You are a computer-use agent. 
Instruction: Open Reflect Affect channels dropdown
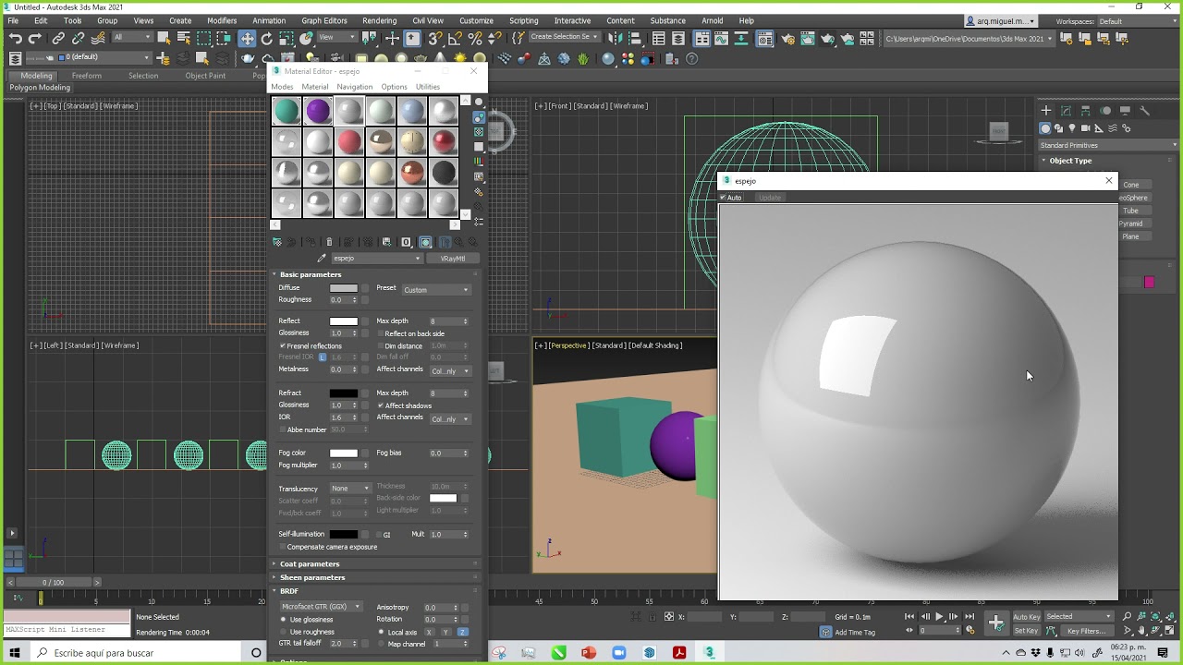coord(450,370)
